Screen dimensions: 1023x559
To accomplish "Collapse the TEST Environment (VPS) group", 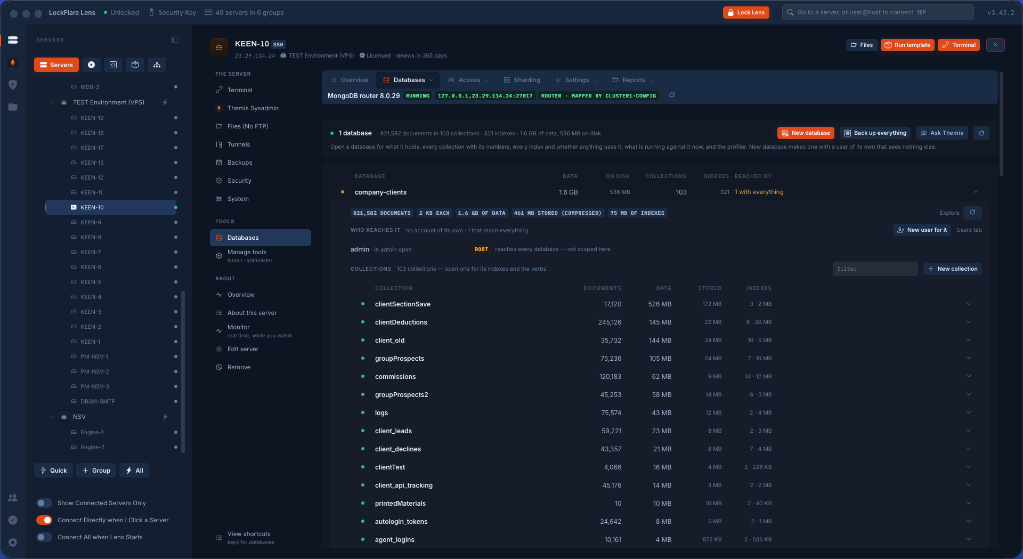I will [x=51, y=102].
